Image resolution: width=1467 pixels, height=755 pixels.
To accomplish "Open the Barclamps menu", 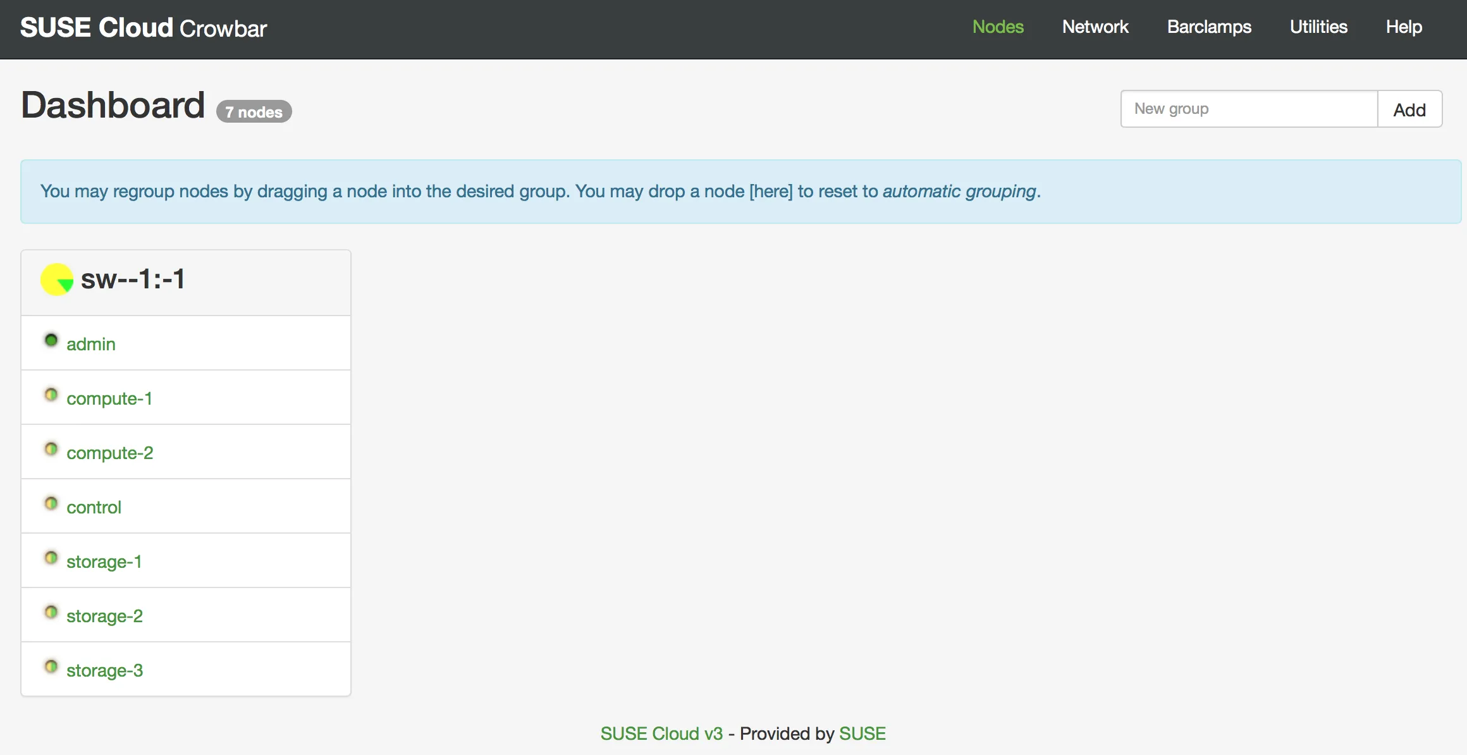I will (x=1209, y=27).
